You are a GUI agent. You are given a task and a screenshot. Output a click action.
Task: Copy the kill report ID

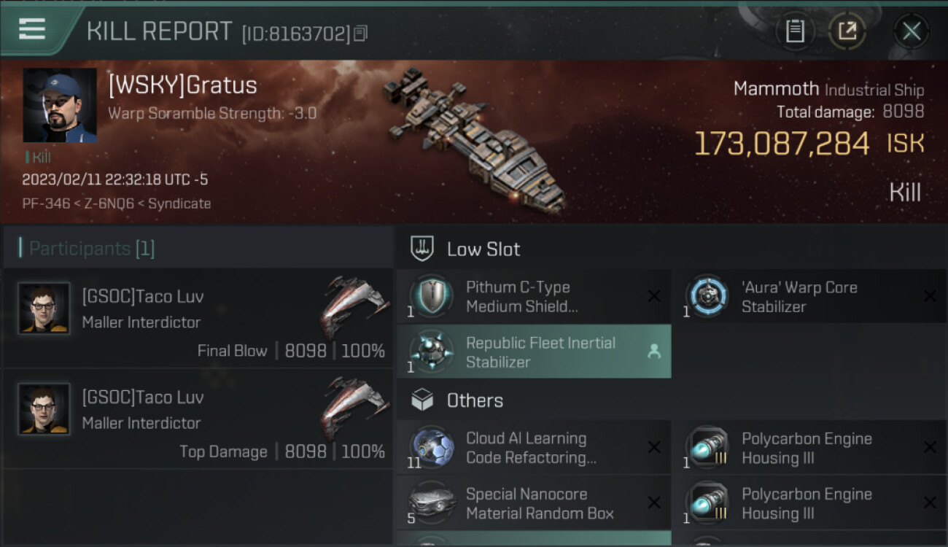coord(360,34)
